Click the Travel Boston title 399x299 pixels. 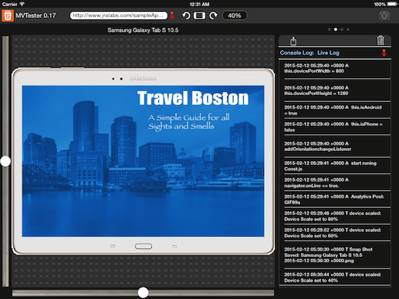(192, 98)
